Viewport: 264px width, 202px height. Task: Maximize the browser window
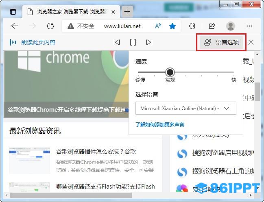pos(236,4)
